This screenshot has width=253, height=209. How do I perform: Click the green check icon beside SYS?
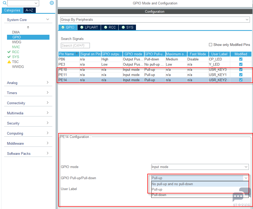9,57
